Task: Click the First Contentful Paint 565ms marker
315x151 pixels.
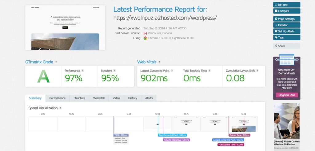Action: click(172, 135)
